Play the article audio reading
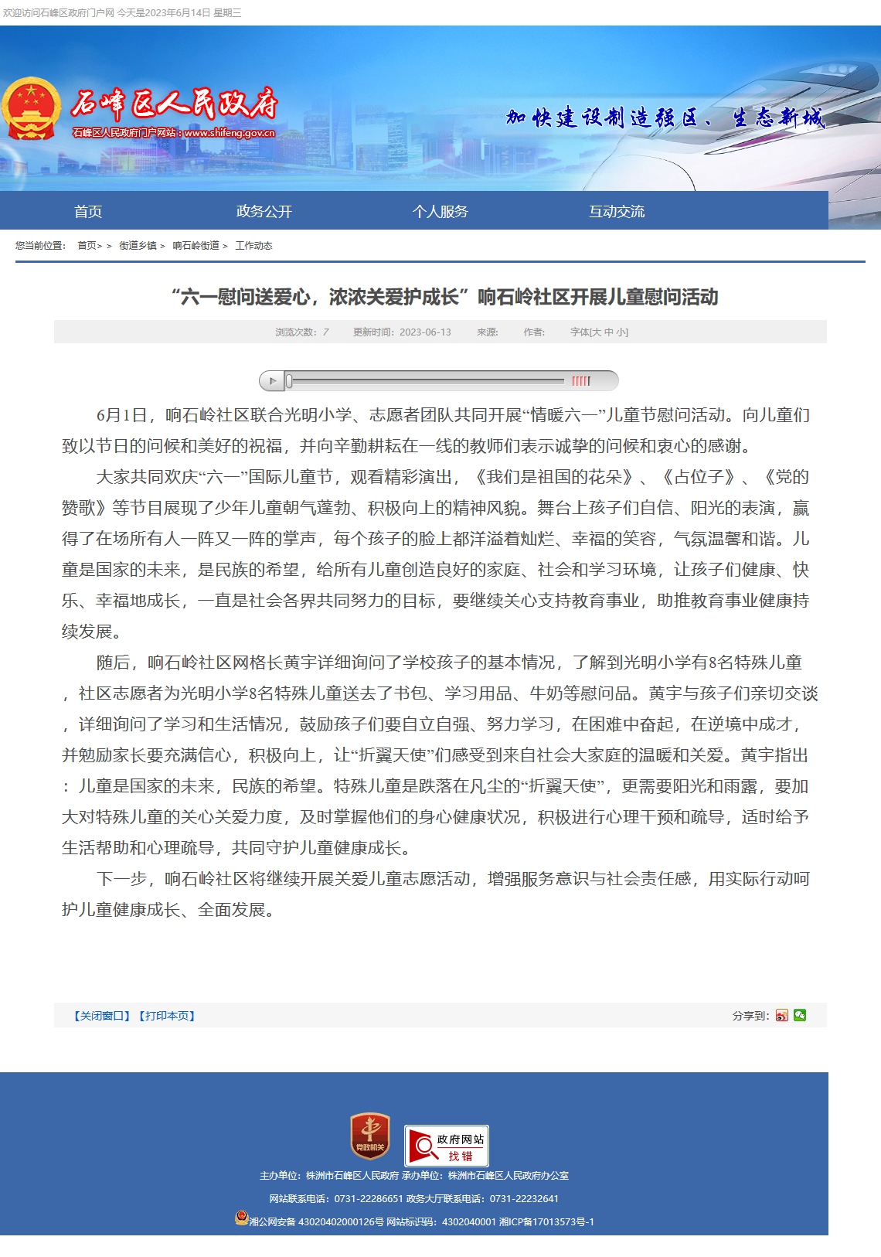The image size is (881, 1257). click(x=271, y=381)
